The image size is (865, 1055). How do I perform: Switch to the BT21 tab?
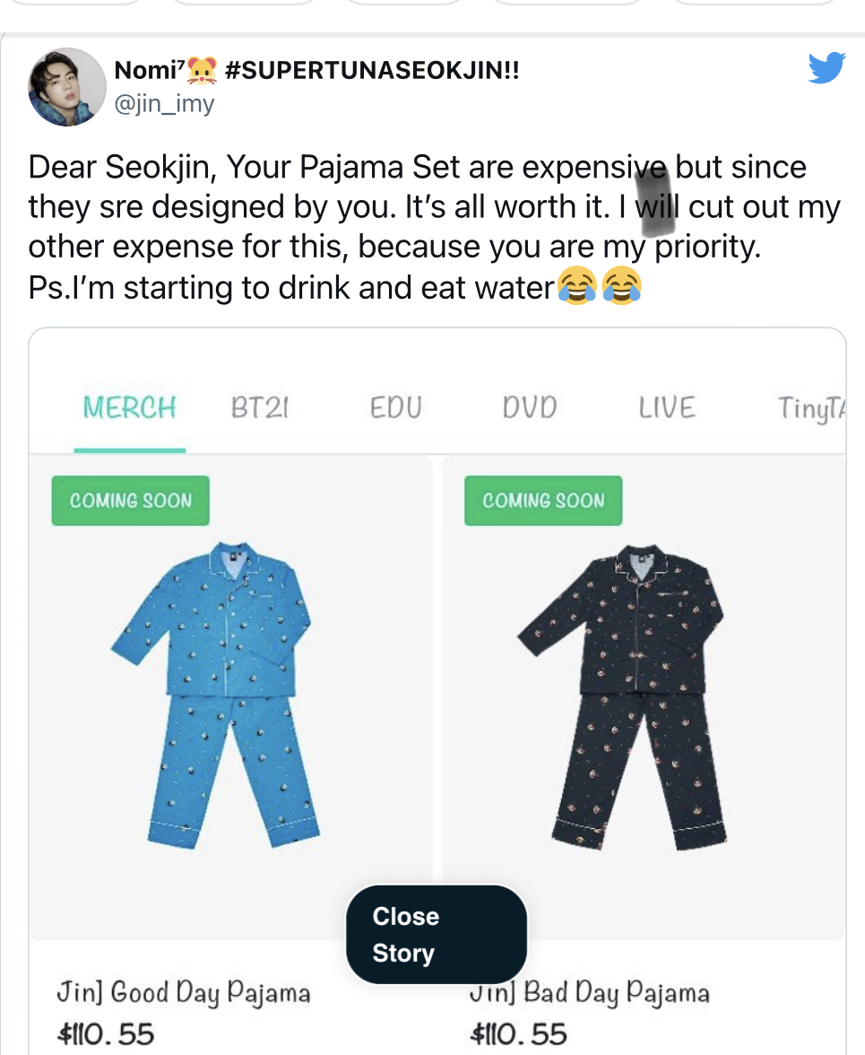tap(259, 407)
